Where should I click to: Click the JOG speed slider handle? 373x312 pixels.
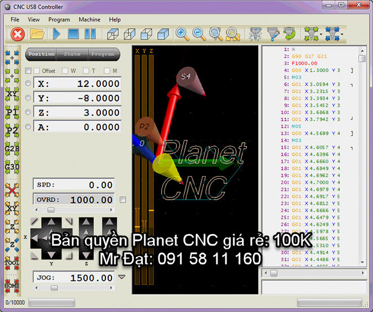tap(54, 288)
